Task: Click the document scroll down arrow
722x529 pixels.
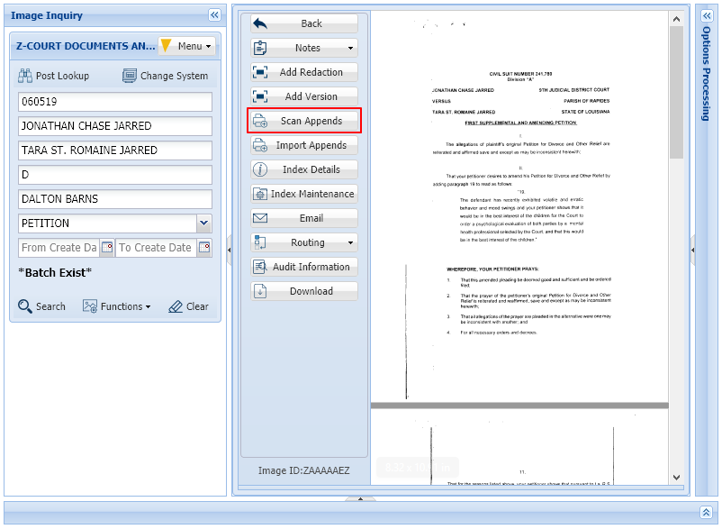Action: click(x=676, y=478)
